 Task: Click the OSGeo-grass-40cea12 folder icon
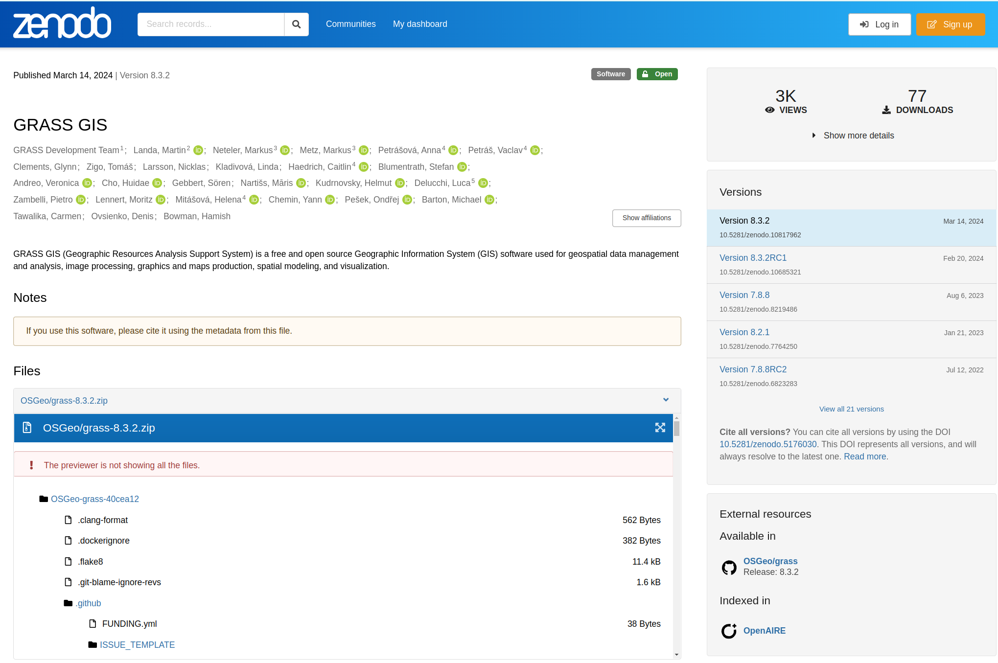(x=44, y=499)
